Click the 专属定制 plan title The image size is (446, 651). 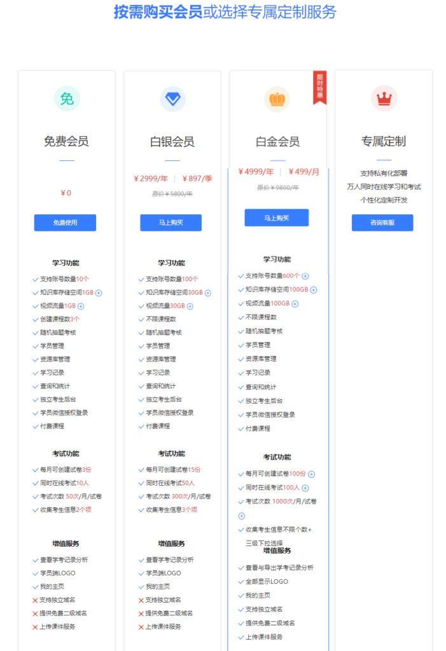click(384, 141)
